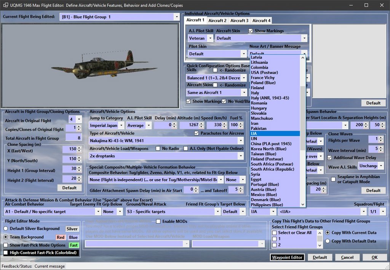
Task: Click the aircraft preview image
Action: 90,66
